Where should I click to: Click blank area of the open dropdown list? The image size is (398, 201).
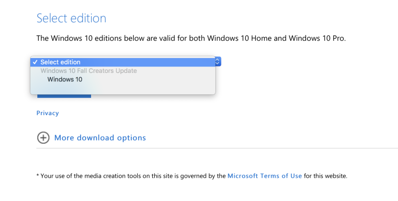tap(152, 89)
